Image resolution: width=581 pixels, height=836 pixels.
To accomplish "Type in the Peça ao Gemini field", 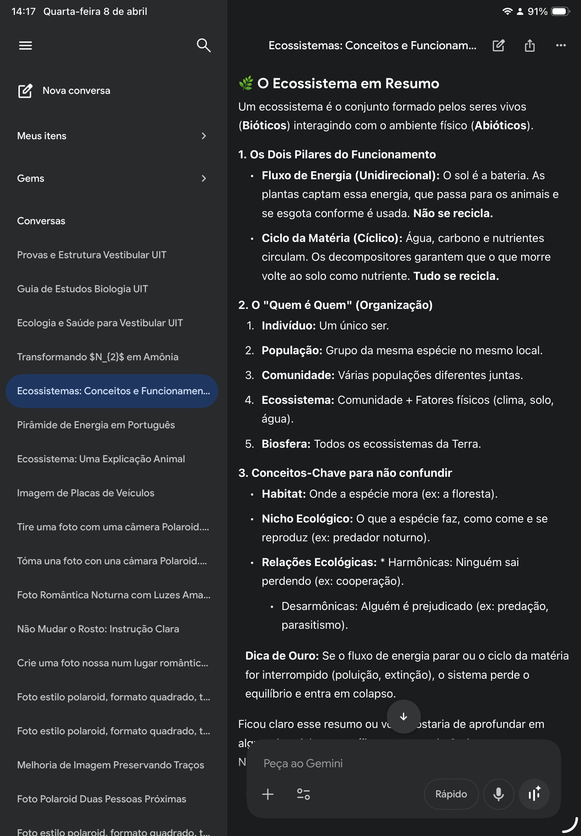I will click(400, 763).
